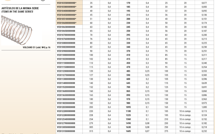Click product code VE01076000000
215x134 pixels.
coord(66,39)
